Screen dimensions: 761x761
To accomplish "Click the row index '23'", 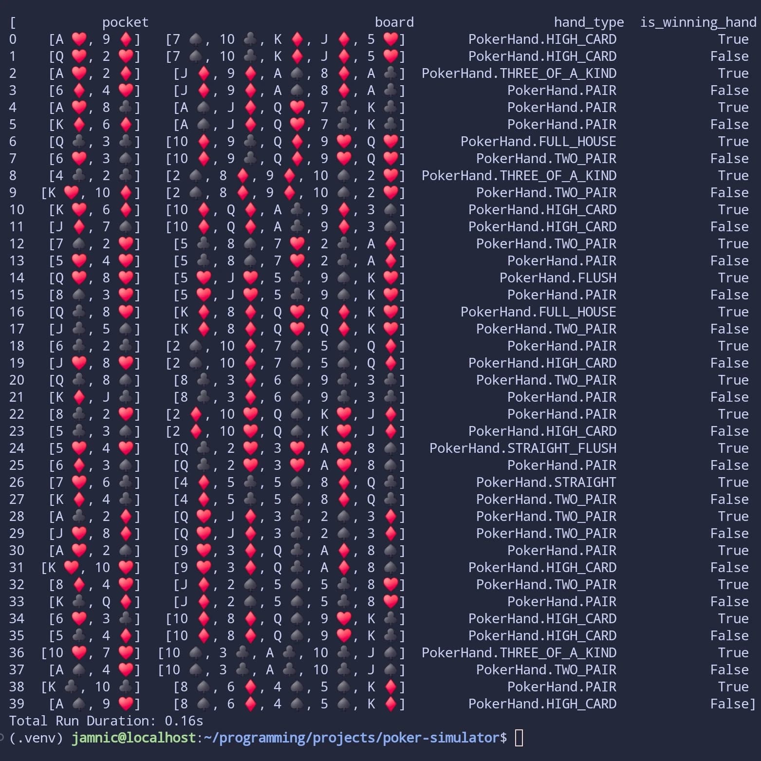I will click(17, 431).
